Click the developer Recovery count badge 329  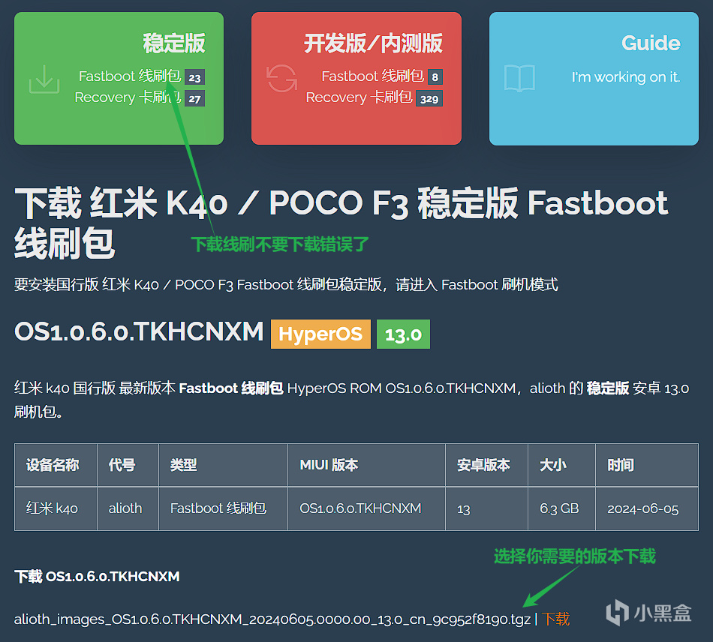point(429,98)
